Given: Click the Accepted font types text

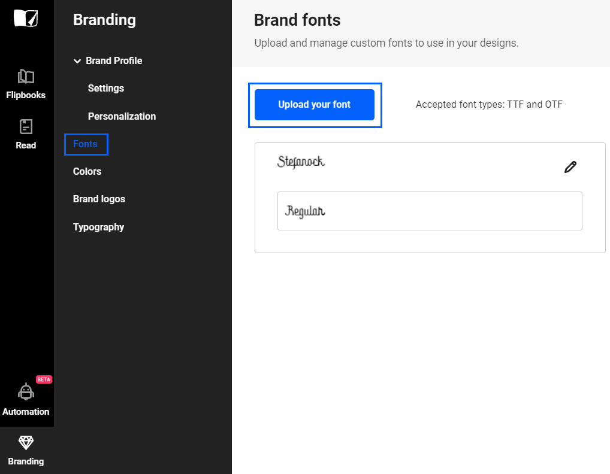Looking at the screenshot, I should click(489, 105).
